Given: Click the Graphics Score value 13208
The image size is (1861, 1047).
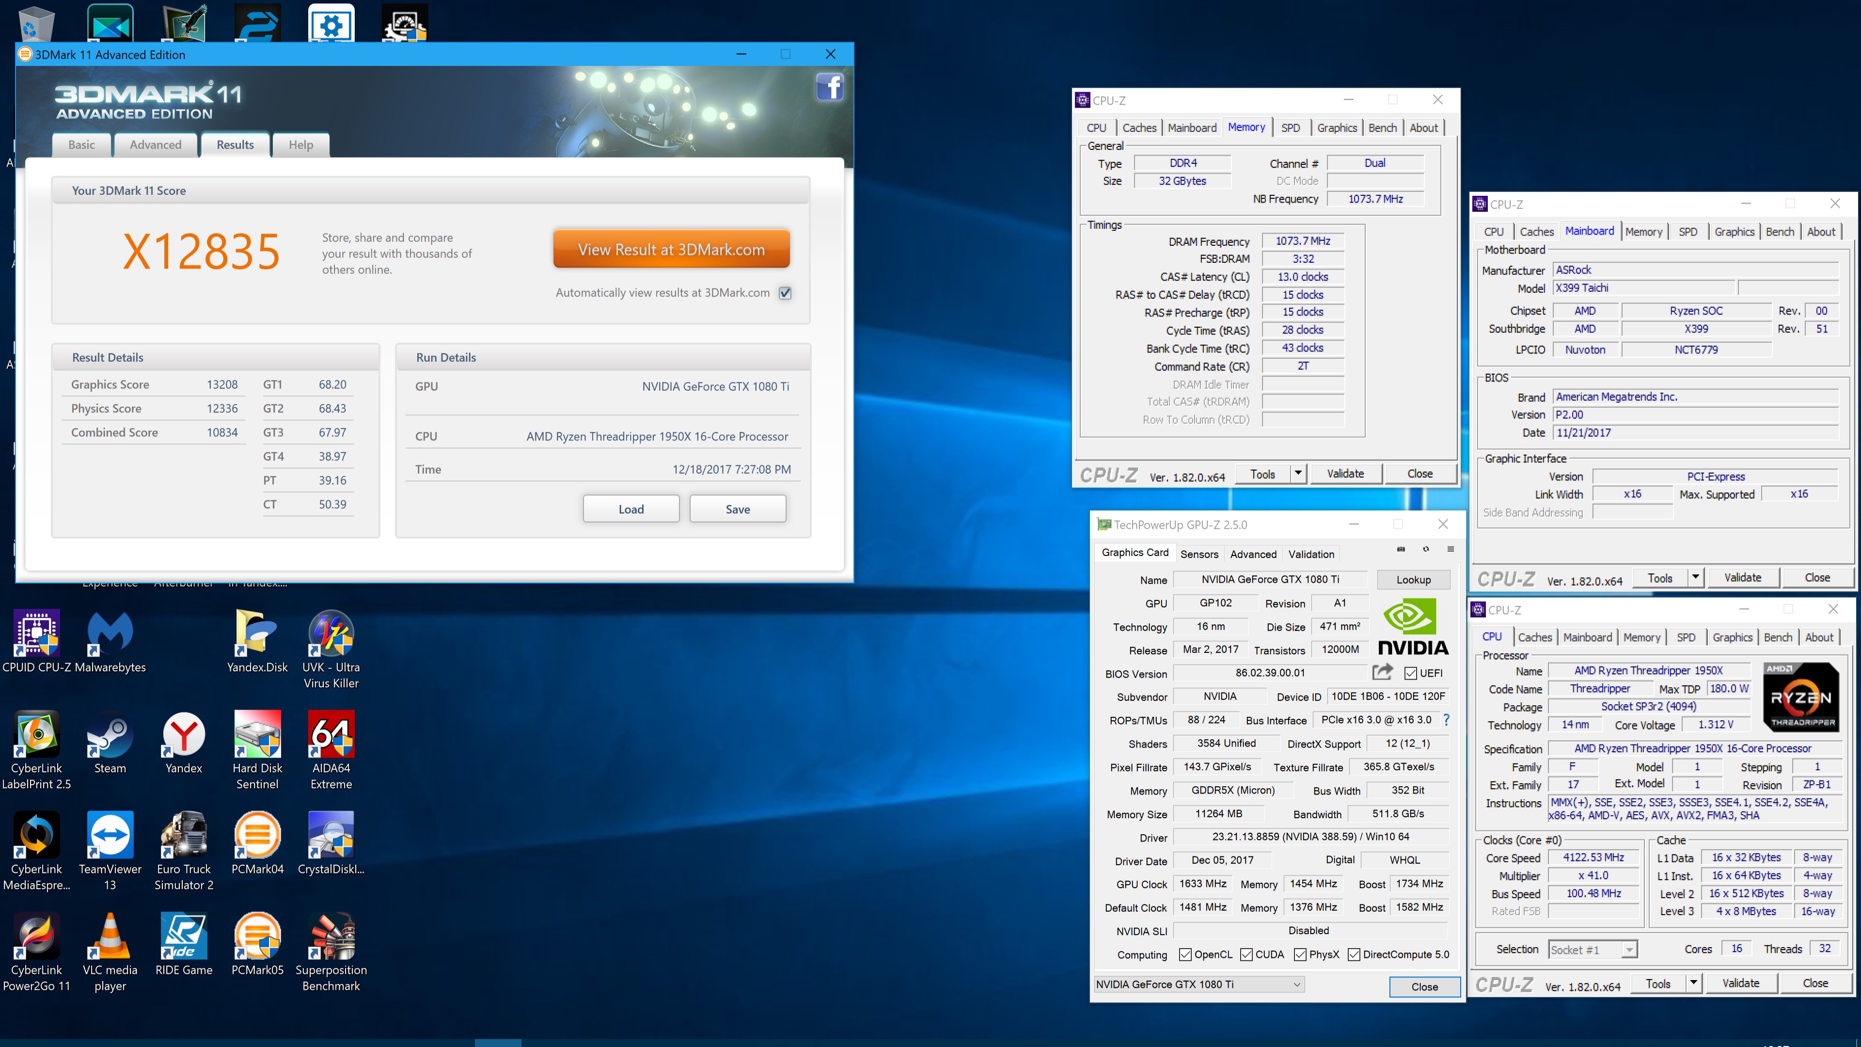Looking at the screenshot, I should tap(222, 384).
